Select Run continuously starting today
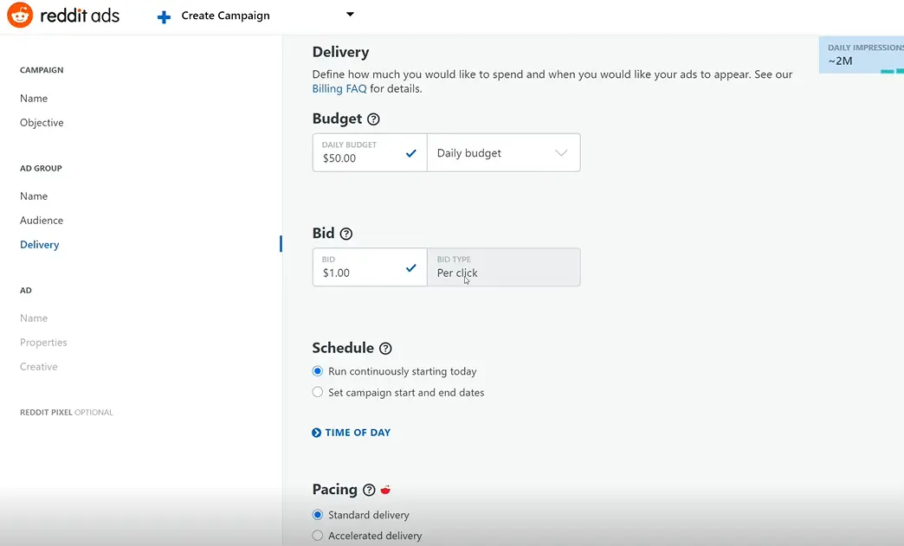 click(x=317, y=371)
